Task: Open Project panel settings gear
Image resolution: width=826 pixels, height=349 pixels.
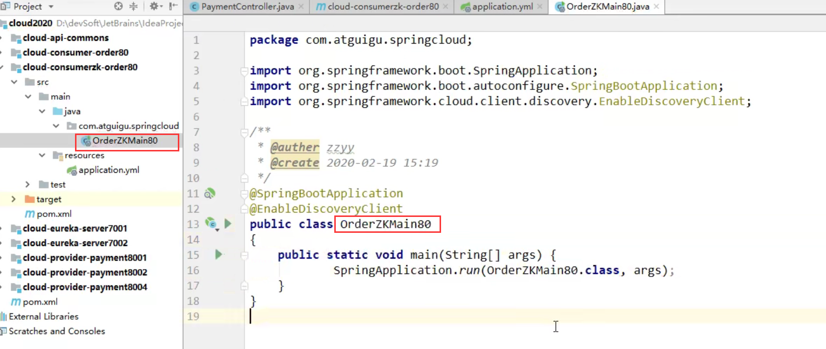Action: (x=154, y=6)
